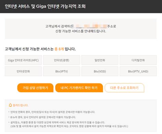This screenshot has width=162, height=134.
Task: Open 내 PC 기가랜카드 확인 하기
Action: tap(79, 88)
